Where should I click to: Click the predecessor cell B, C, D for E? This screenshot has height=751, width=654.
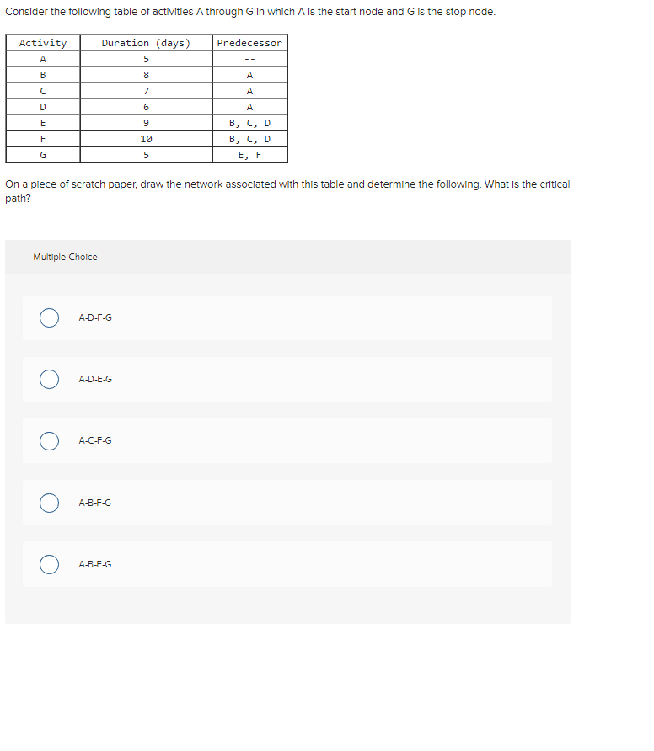(x=249, y=122)
